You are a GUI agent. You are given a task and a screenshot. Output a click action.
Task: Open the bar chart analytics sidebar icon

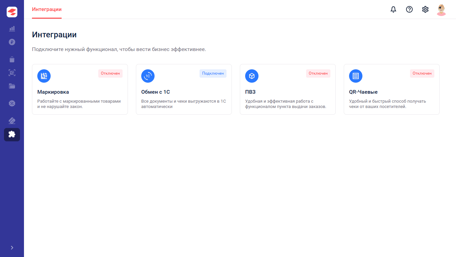pos(12,29)
